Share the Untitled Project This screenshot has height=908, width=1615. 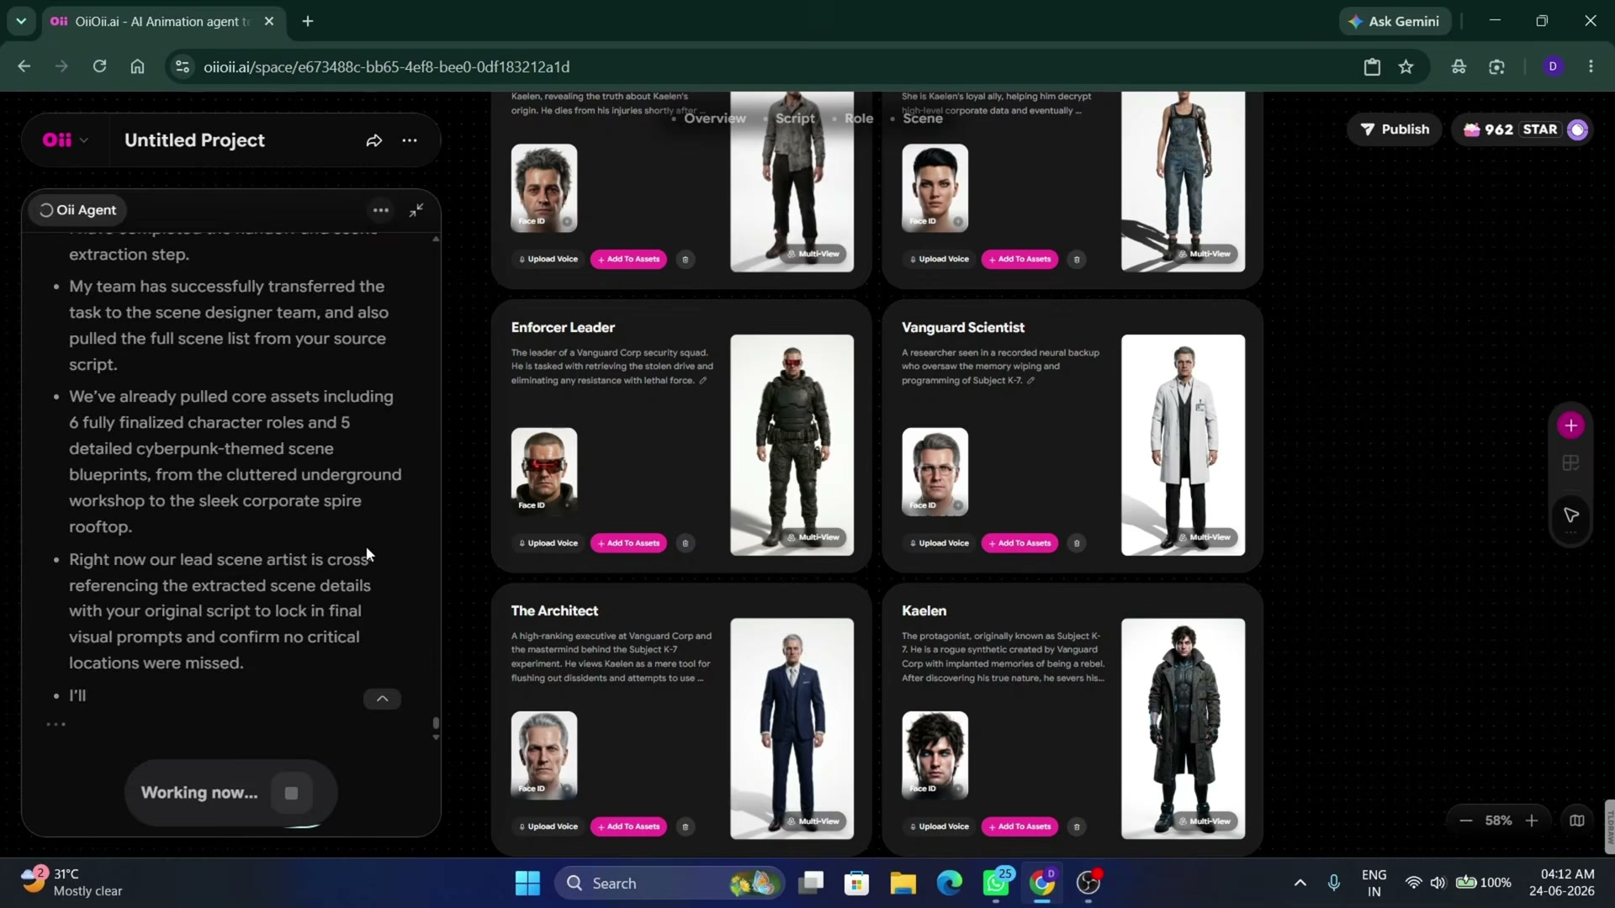(x=374, y=140)
